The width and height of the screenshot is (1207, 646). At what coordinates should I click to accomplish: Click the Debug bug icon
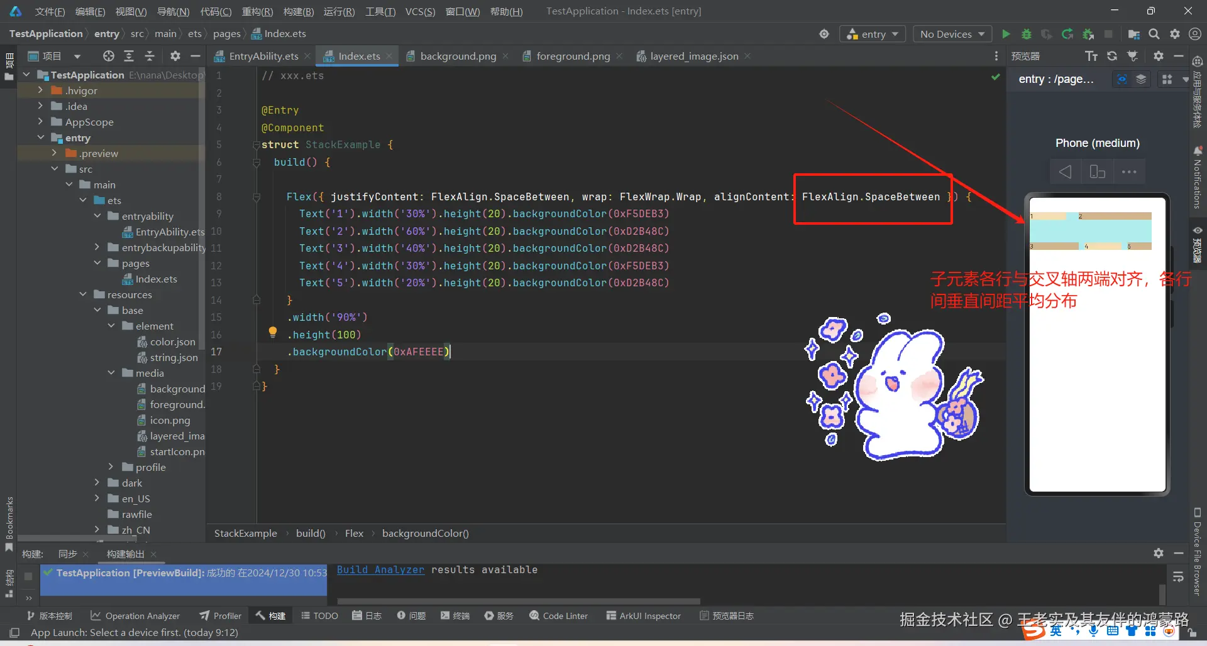[1027, 34]
